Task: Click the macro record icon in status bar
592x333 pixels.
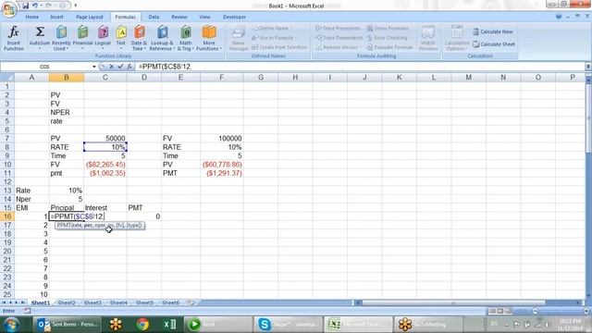Action: click(x=28, y=311)
